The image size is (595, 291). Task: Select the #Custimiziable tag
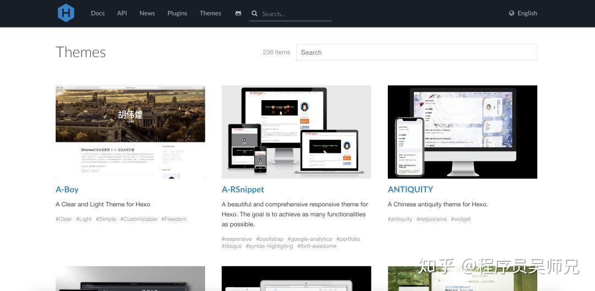click(138, 219)
